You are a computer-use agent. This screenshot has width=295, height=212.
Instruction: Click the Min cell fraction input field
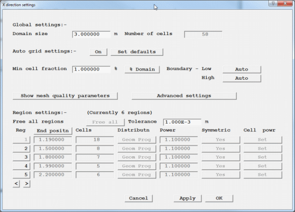[x=91, y=69]
